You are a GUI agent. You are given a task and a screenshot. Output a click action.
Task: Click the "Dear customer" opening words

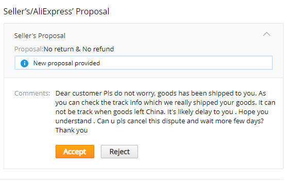(x=79, y=93)
